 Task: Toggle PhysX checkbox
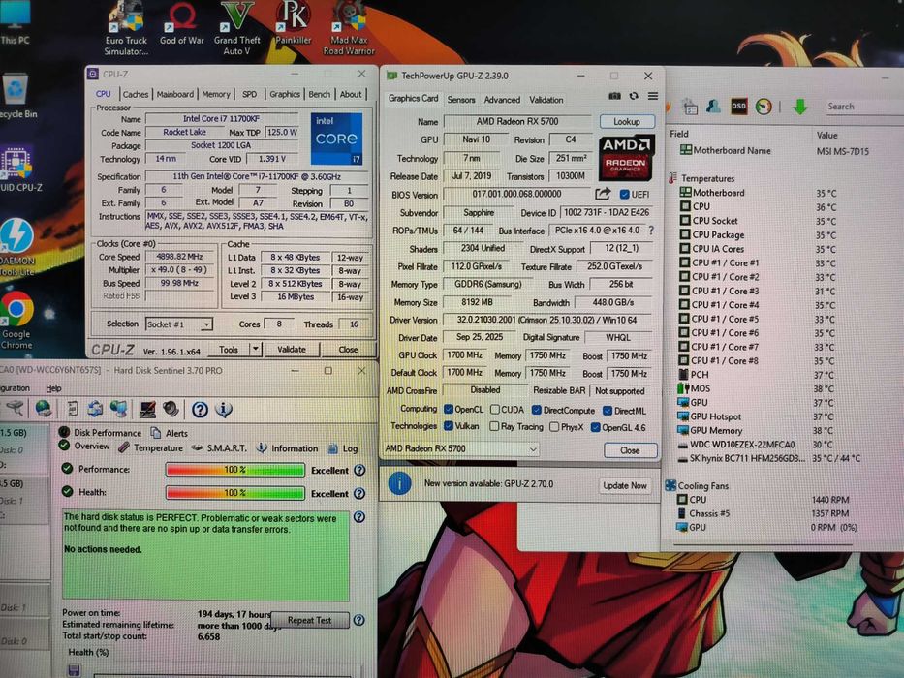[554, 427]
